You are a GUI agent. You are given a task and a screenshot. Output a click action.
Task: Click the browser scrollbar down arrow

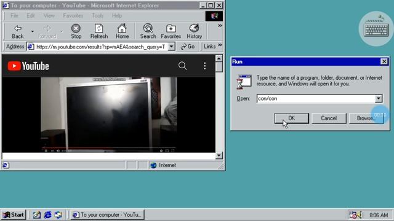pos(219,155)
